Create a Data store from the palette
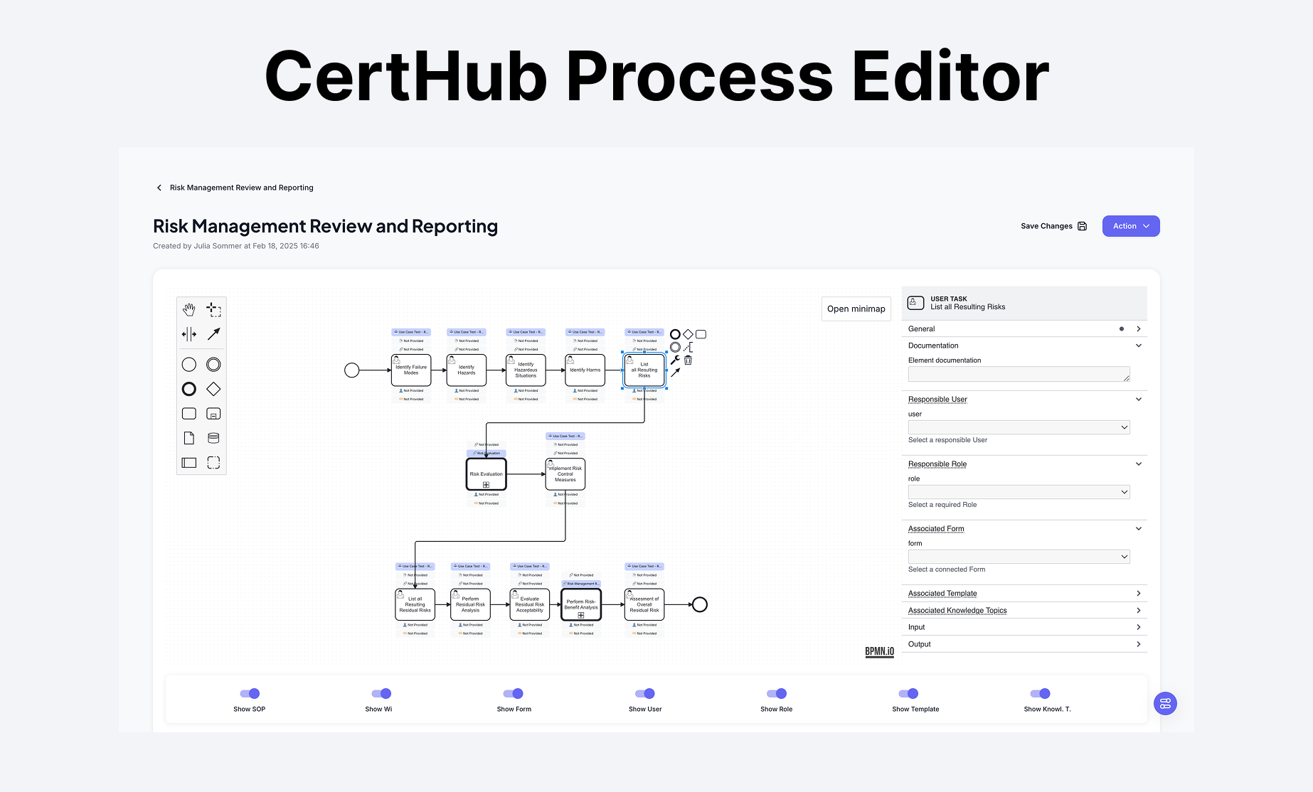The width and height of the screenshot is (1313, 792). 213,437
